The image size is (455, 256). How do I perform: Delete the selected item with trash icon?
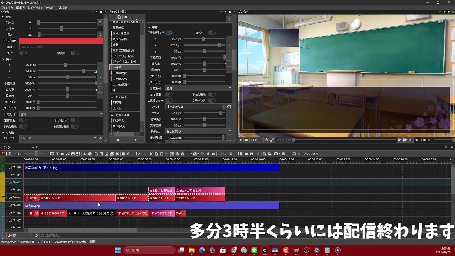pos(208,154)
